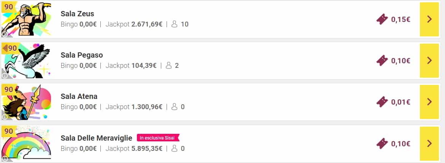Click the Pegasus room thumbnail image
This screenshot has width=445, height=163.
(x=26, y=61)
